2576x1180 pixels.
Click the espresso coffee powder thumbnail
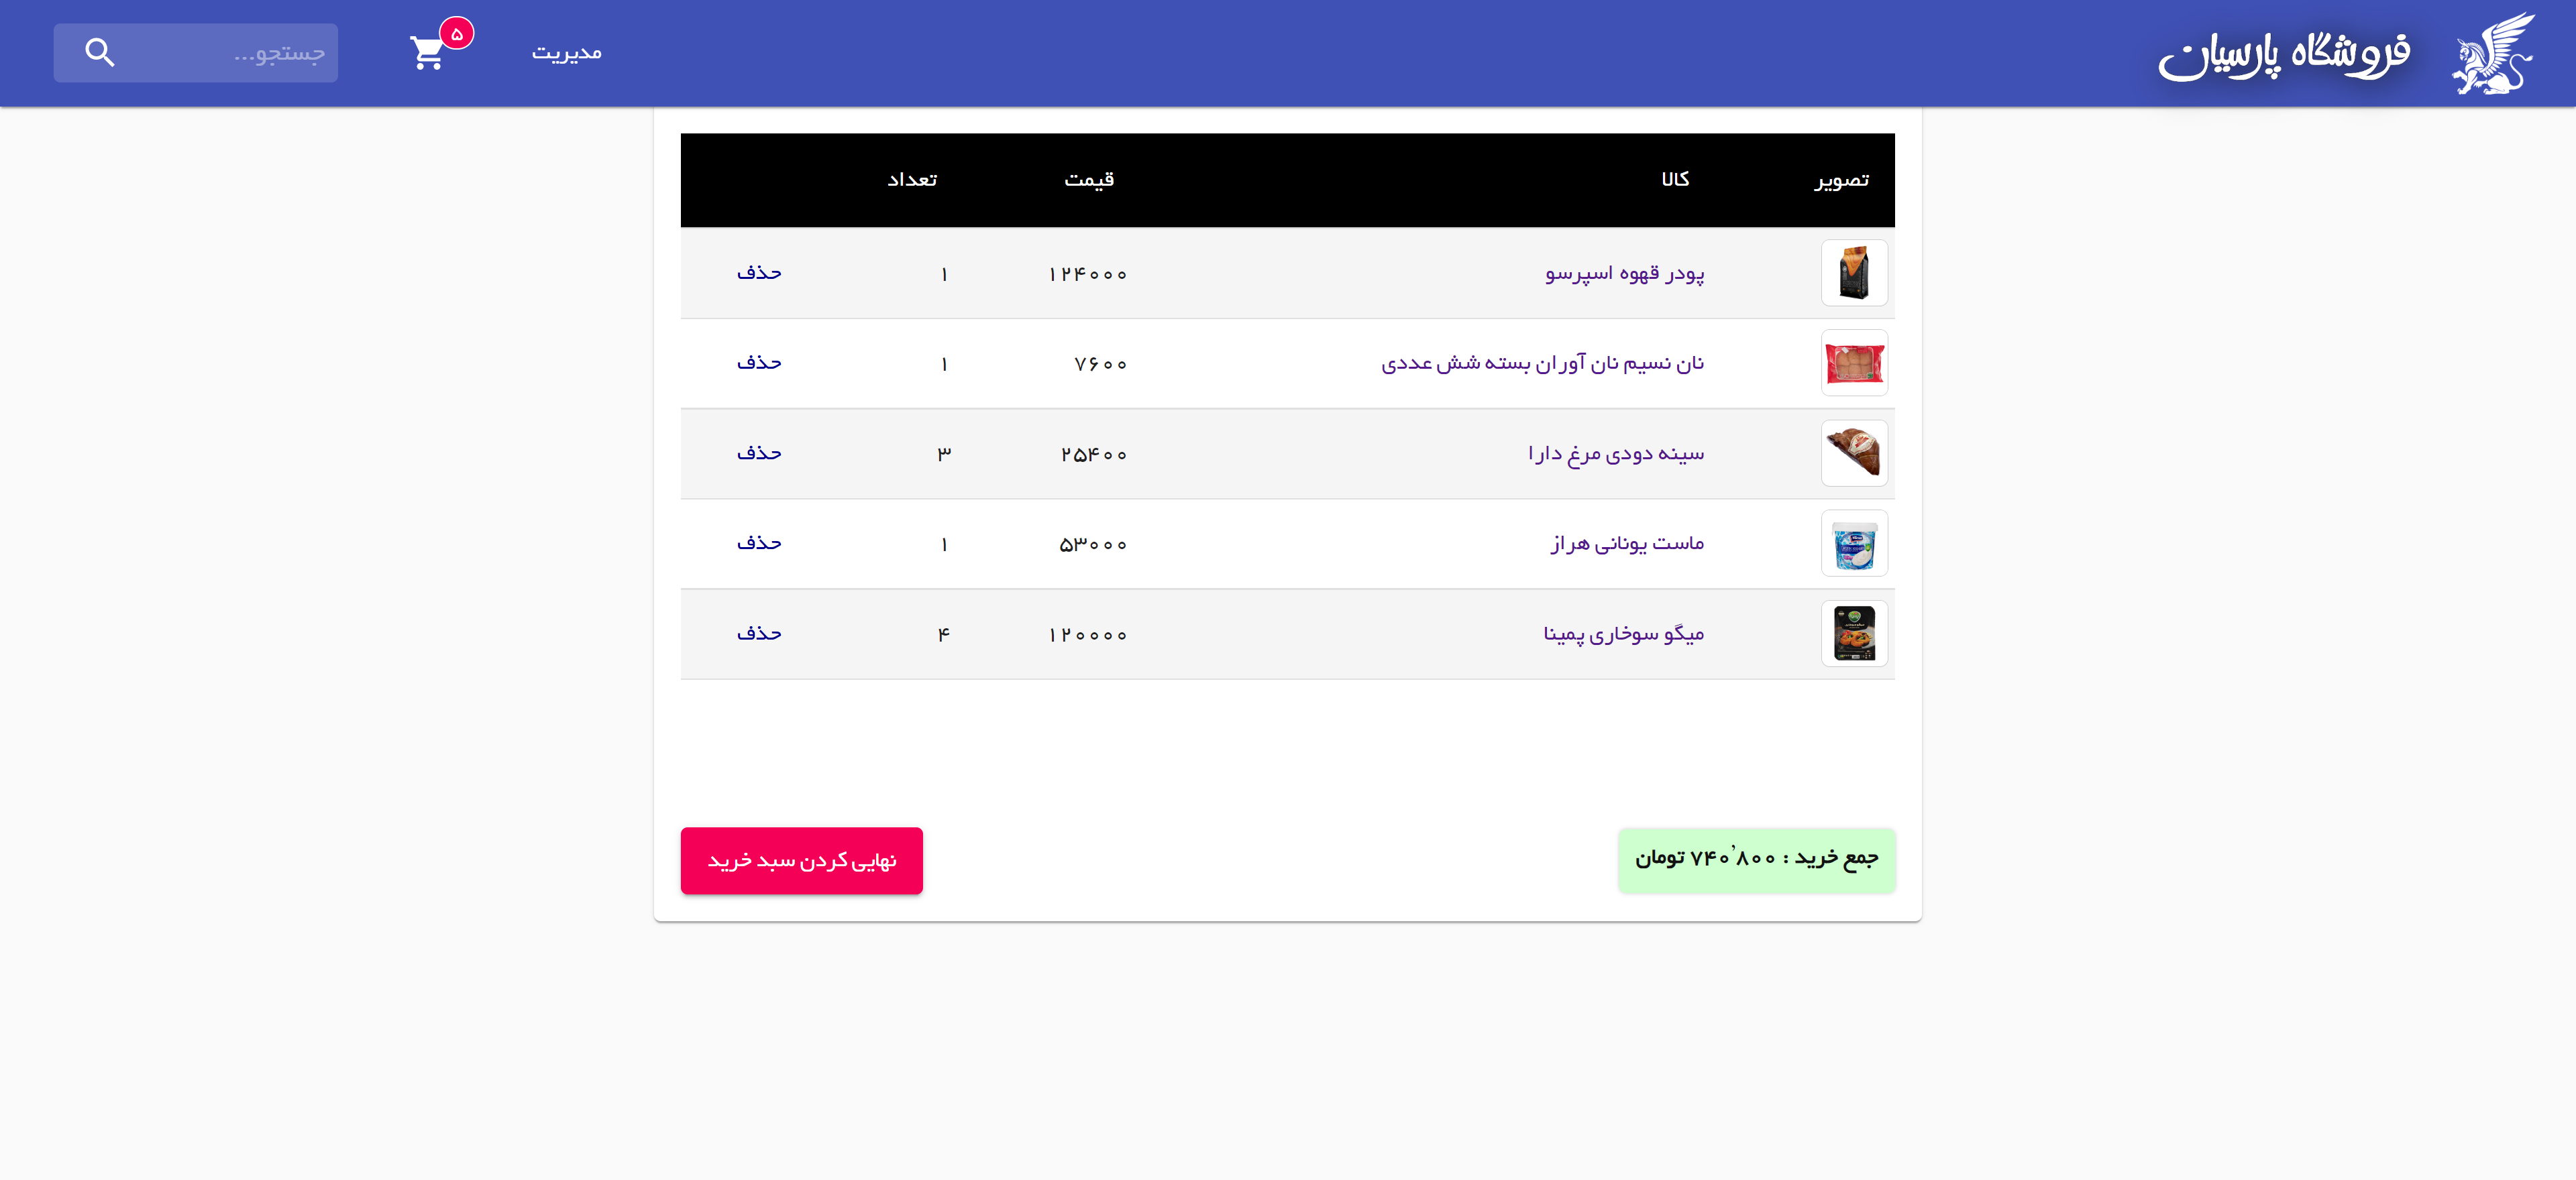click(1853, 273)
